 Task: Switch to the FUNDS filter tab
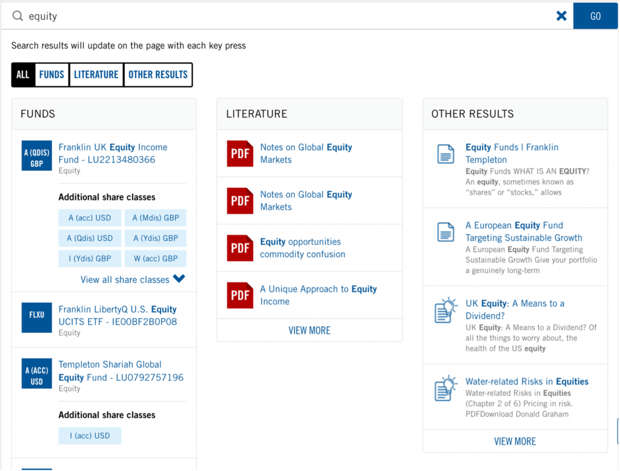51,74
